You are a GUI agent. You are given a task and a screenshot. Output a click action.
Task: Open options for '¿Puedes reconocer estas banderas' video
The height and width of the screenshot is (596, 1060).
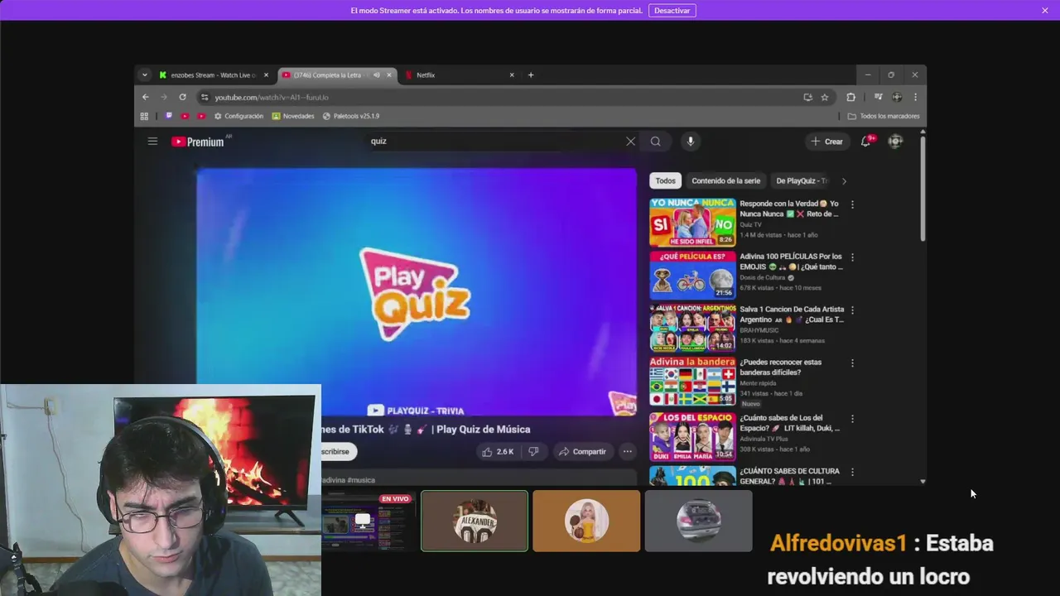852,363
